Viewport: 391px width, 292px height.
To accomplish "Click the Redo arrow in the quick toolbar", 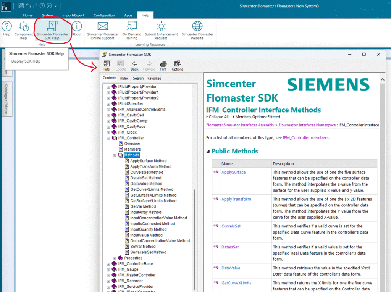I will point(35,6).
